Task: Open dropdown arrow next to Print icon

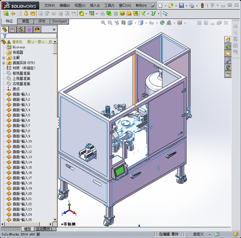Action: click(x=197, y=6)
